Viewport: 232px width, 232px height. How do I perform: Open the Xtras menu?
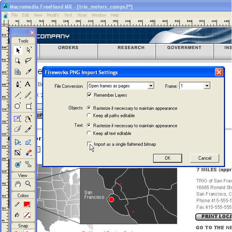[x=82, y=15]
